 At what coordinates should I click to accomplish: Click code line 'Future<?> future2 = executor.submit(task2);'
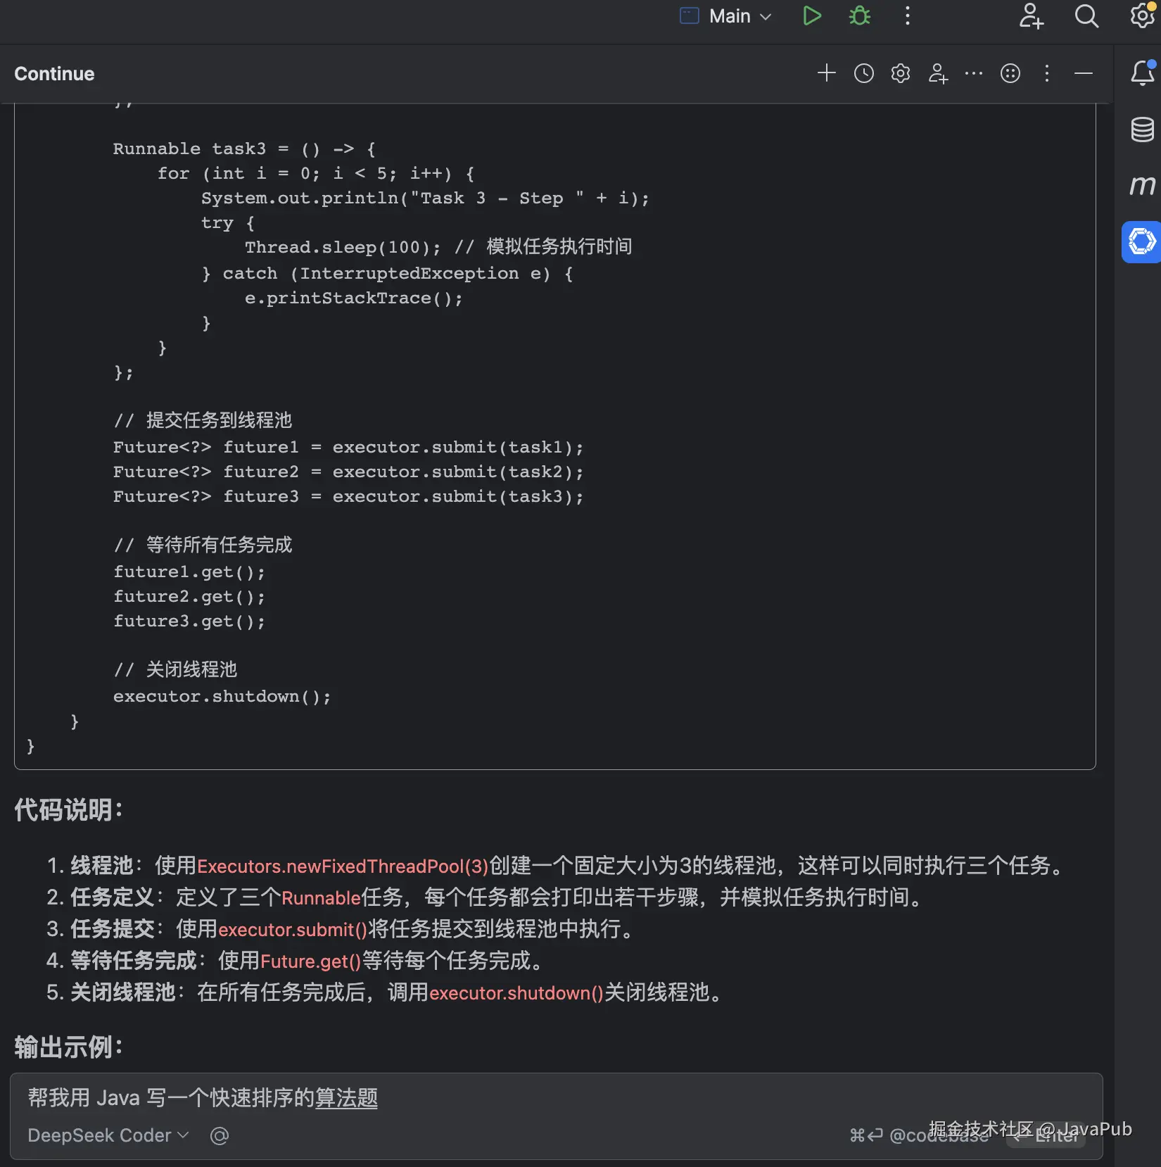click(348, 472)
